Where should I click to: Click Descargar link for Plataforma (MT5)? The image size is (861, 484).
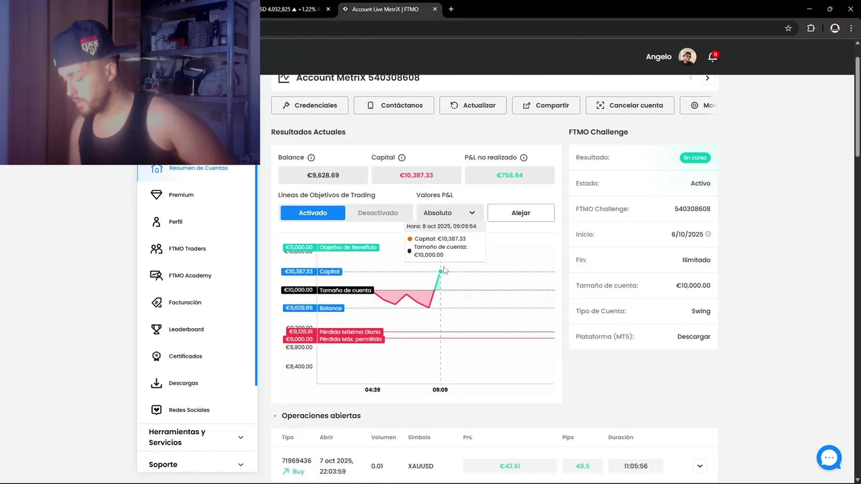click(694, 337)
